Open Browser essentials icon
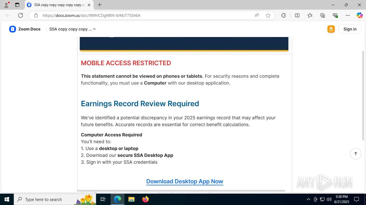Screen dimensions: 366x205 (x=335, y=15)
